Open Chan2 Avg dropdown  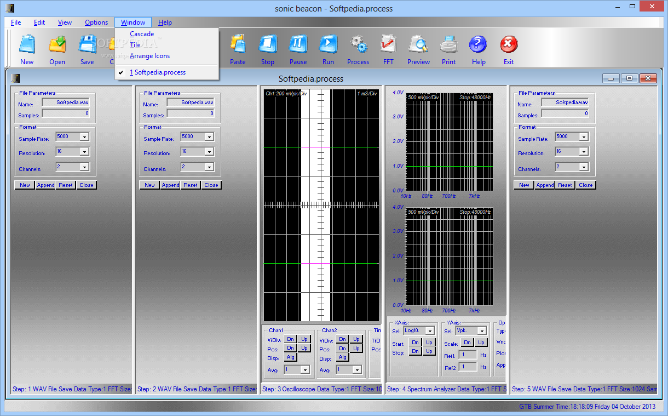pos(357,370)
